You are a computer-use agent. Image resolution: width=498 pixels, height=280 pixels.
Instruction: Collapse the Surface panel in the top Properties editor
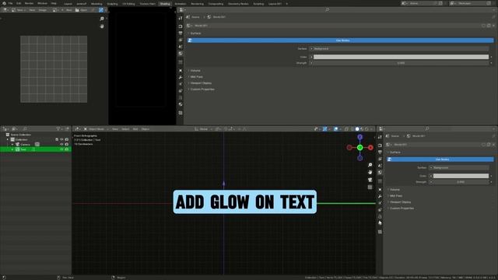[195, 33]
